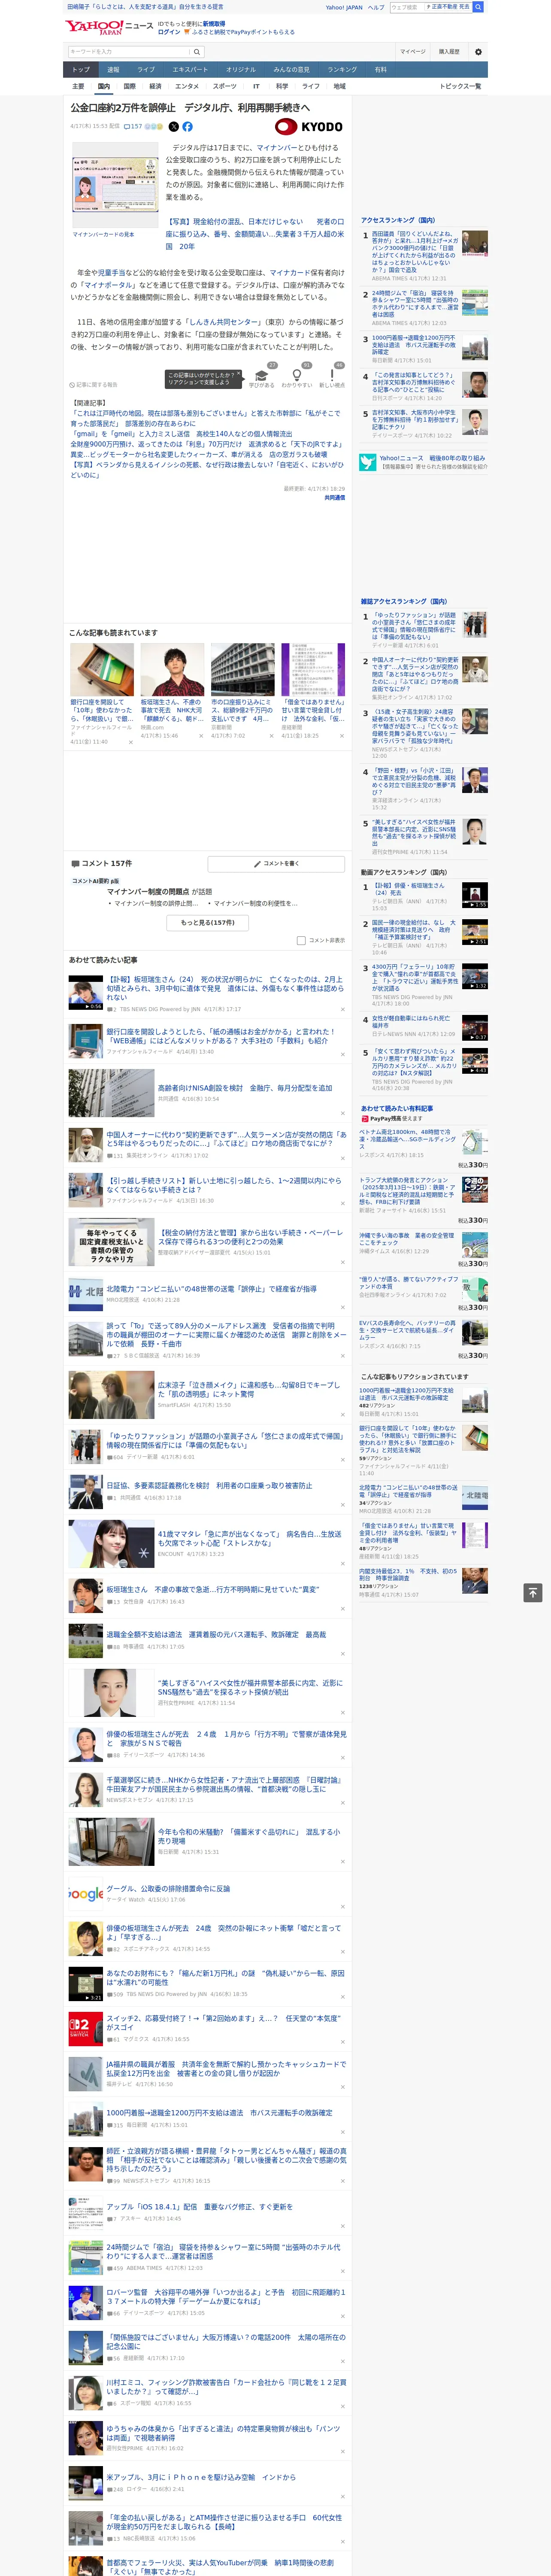Select the ランキング tab
The width and height of the screenshot is (551, 2576).
(x=342, y=70)
